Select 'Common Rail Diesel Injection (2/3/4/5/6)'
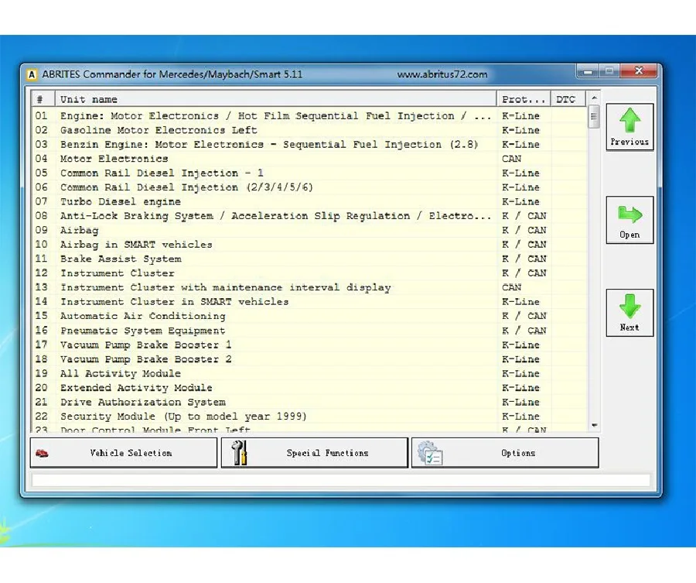696x583 pixels. [x=309, y=187]
